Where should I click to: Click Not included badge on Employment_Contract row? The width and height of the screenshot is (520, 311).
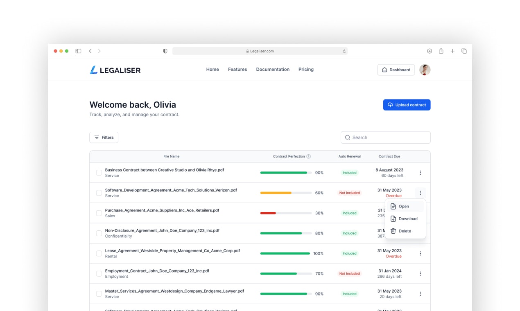click(349, 274)
